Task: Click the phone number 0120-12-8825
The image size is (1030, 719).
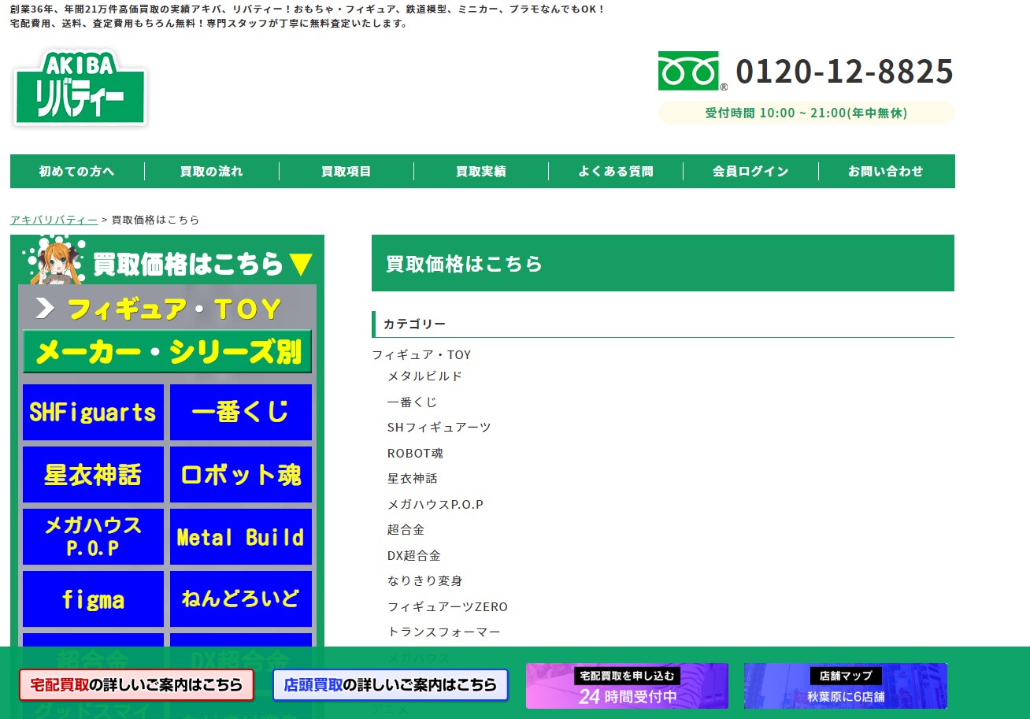Action: pyautogui.click(x=844, y=72)
